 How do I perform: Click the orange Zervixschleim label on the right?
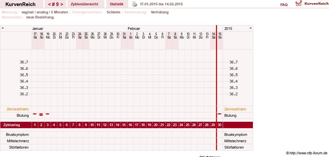tap(235, 109)
